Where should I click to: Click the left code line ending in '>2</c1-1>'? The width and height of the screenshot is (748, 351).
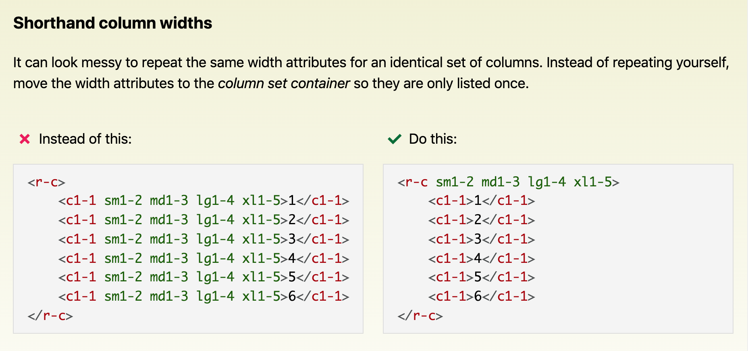[204, 220]
